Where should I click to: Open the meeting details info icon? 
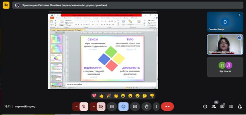click(205, 106)
